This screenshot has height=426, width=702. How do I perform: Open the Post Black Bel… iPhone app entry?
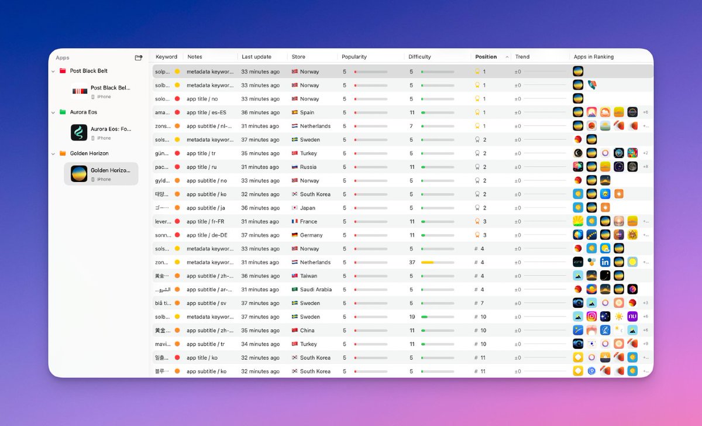101,91
